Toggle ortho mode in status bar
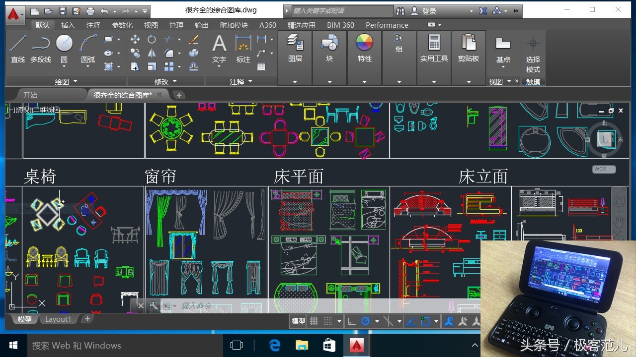Viewport: 636px width, 357px height. (x=351, y=321)
